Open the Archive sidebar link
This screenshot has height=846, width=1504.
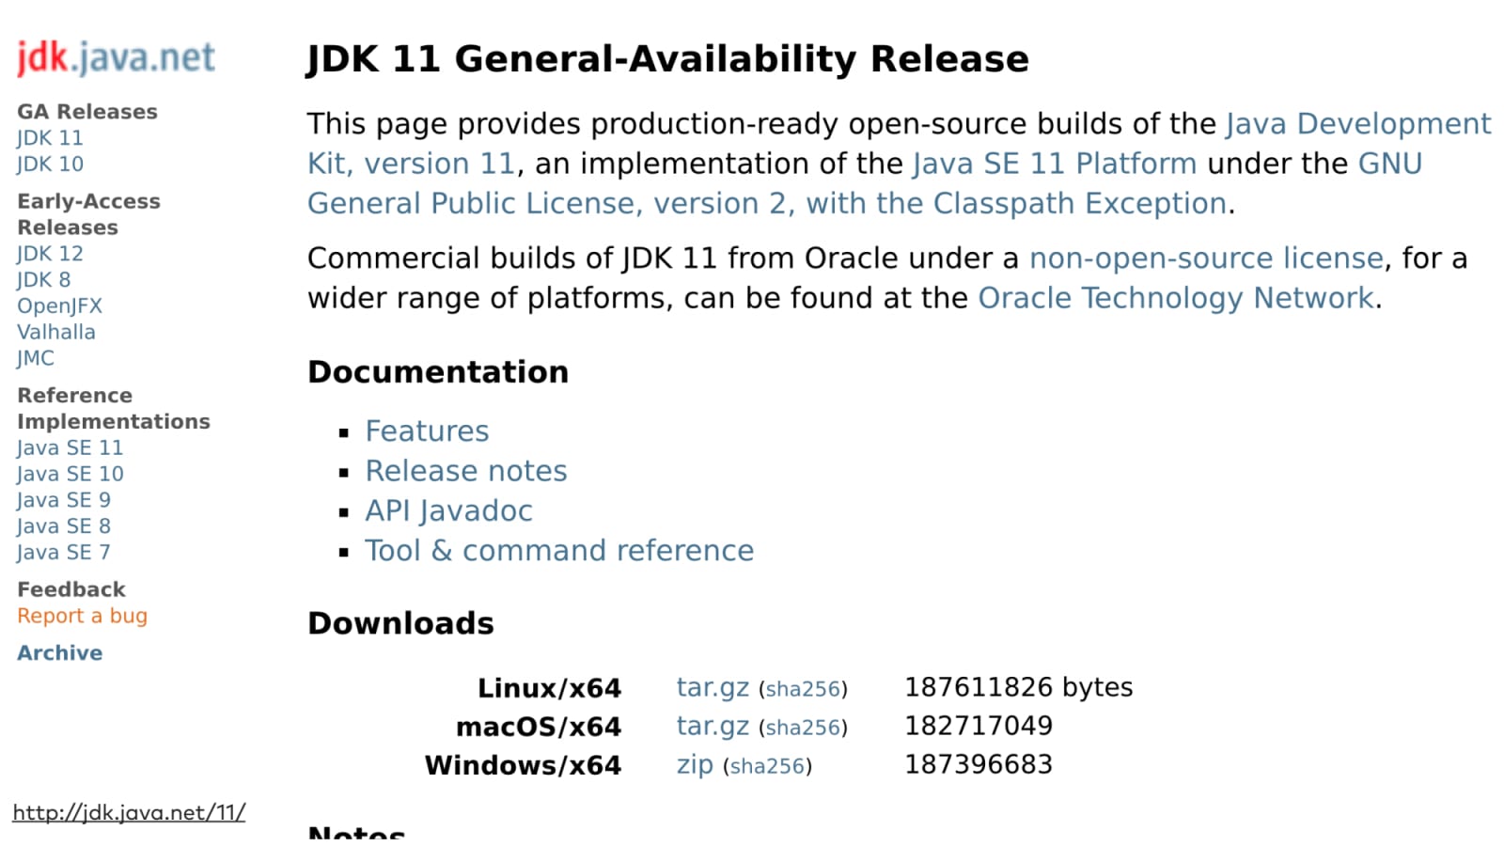[59, 653]
